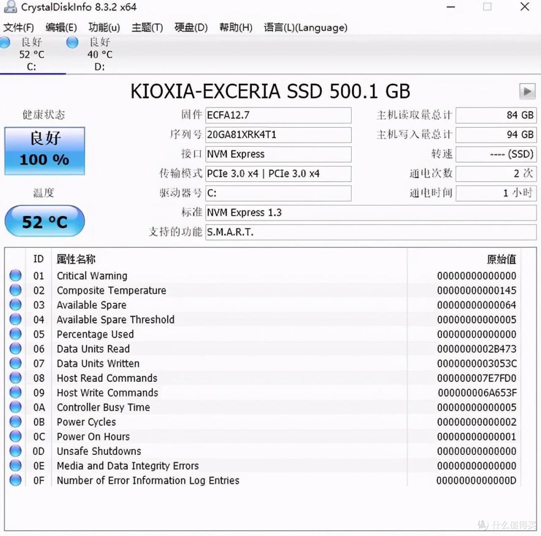Click the firmware field ECFA12.7
The width and height of the screenshot is (541, 536).
279,115
